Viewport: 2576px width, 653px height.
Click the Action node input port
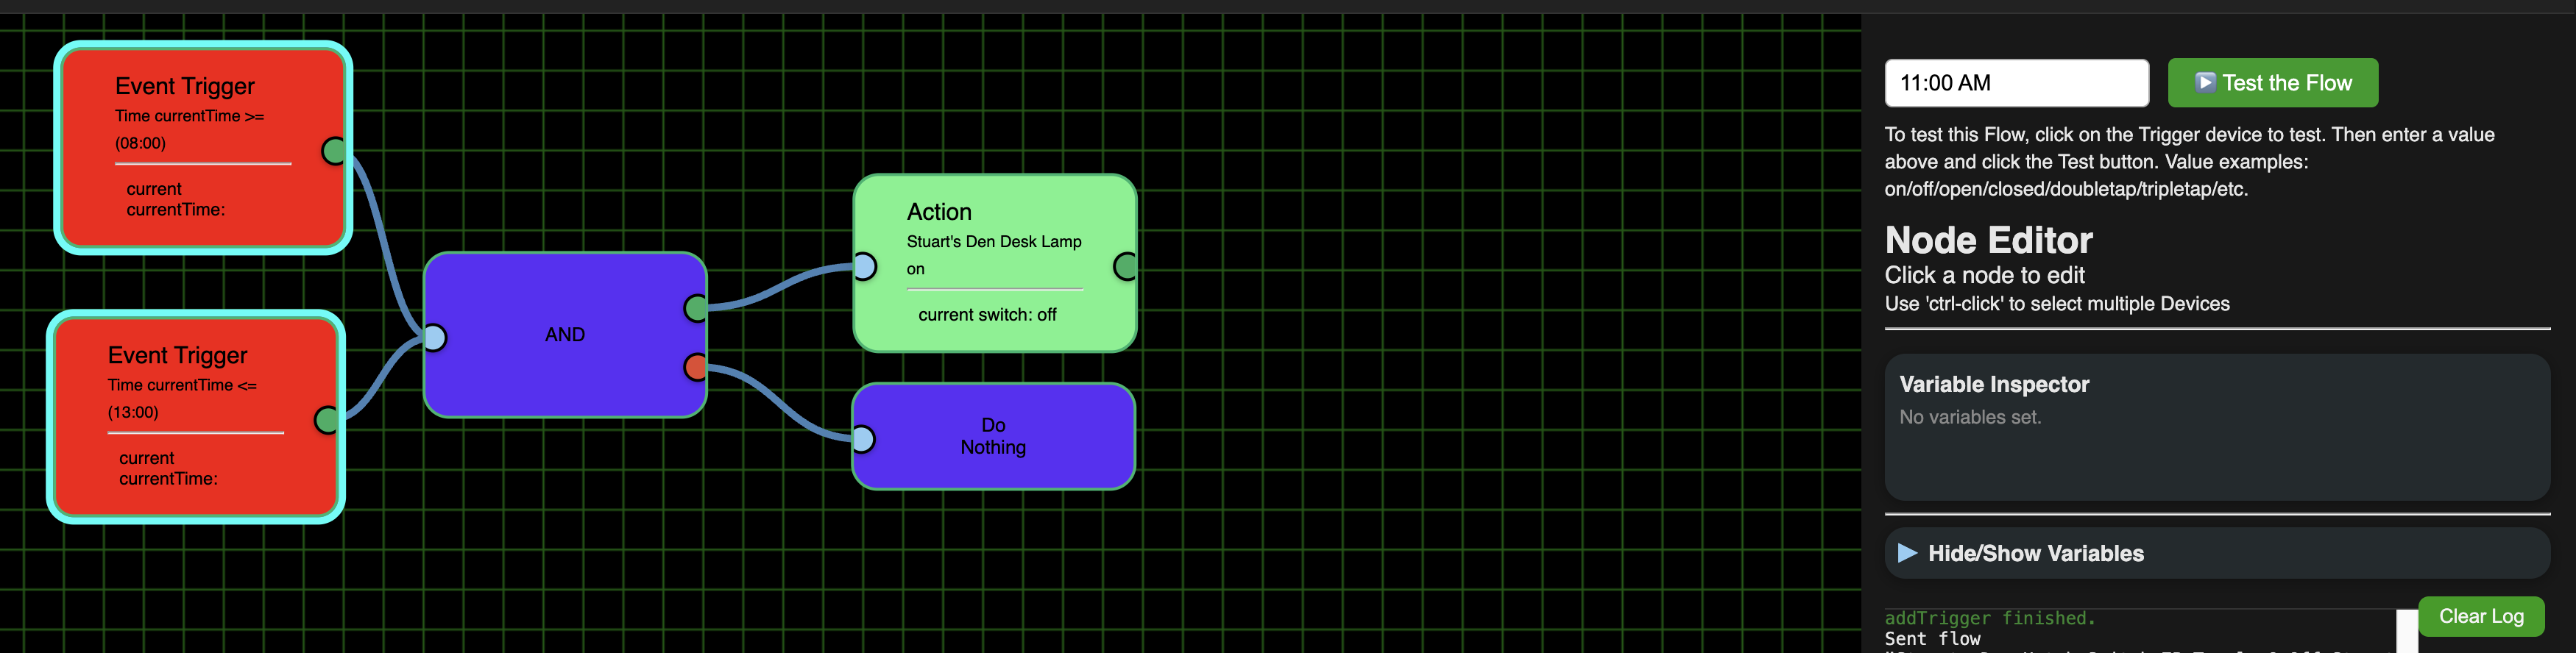click(864, 267)
